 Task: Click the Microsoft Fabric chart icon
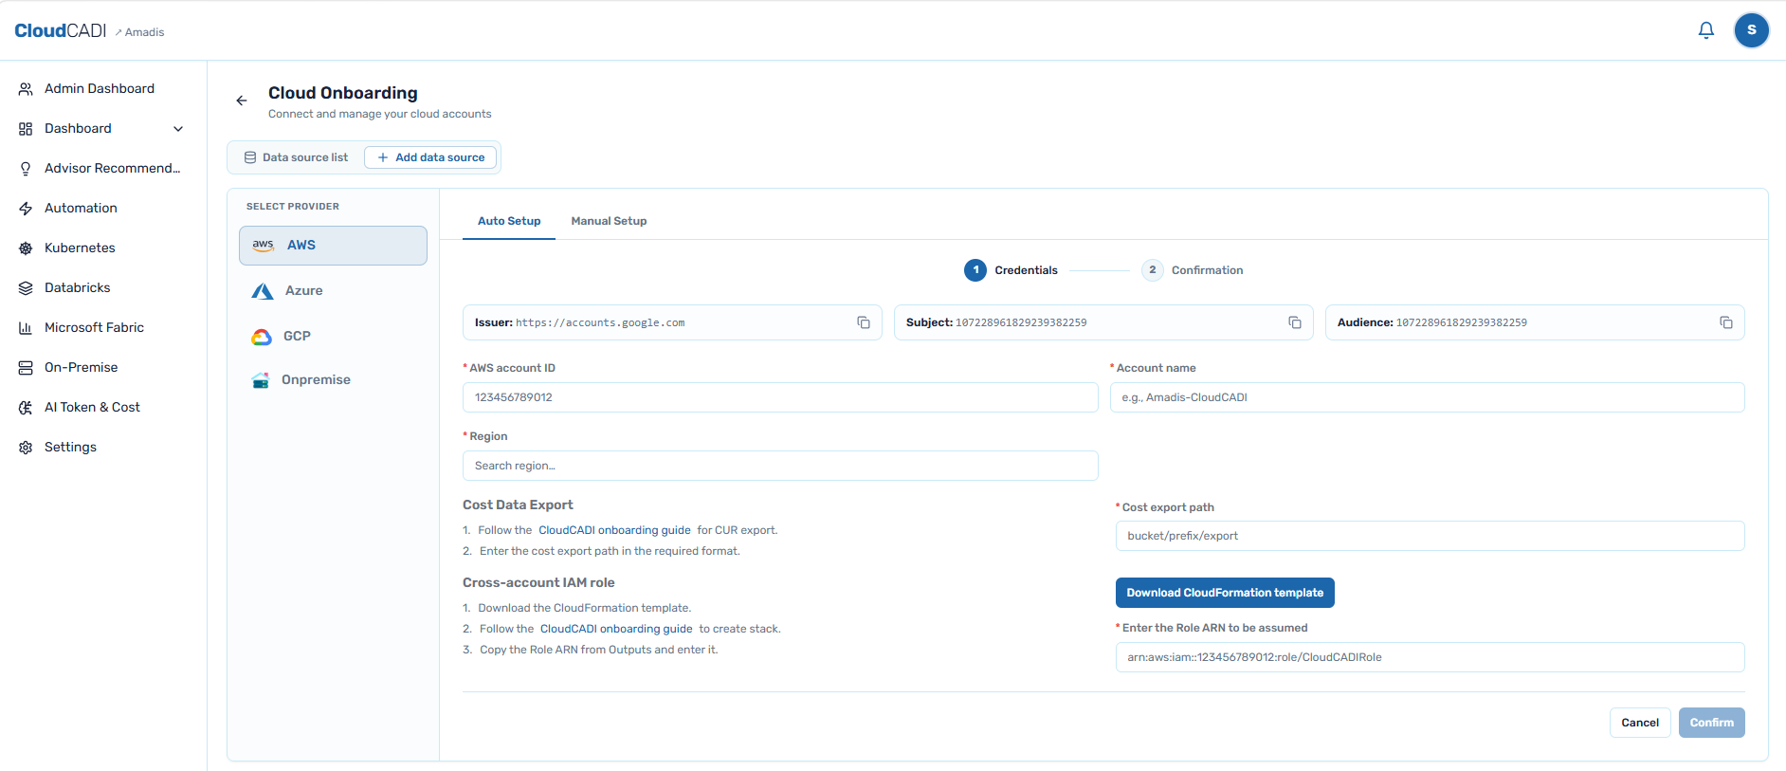(x=26, y=327)
